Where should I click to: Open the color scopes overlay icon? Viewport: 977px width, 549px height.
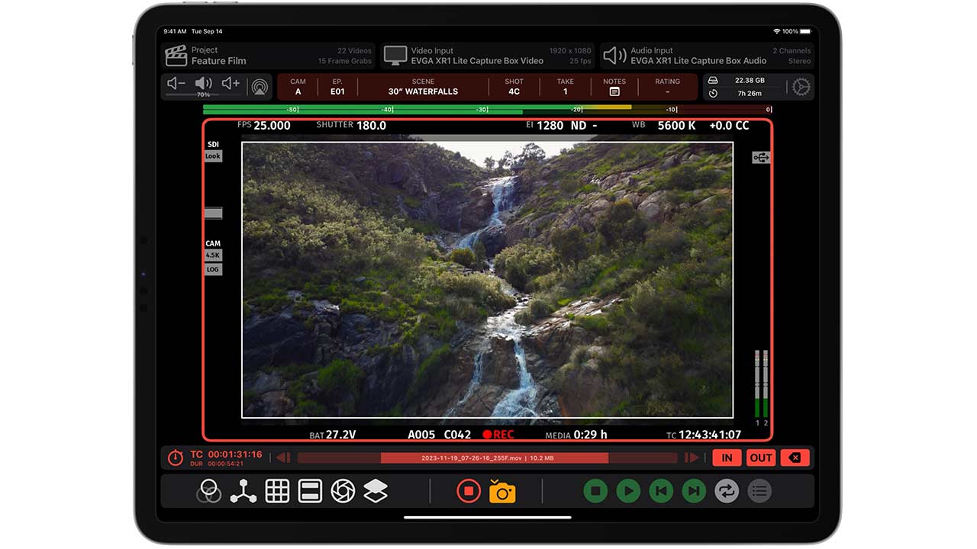point(208,491)
